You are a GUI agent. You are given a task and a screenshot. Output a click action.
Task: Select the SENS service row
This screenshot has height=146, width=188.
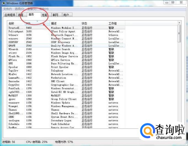pyautogui.click(x=66, y=117)
